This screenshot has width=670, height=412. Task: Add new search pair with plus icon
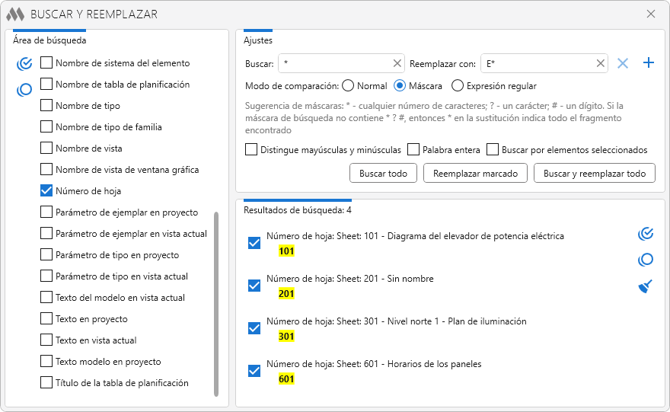(x=649, y=63)
